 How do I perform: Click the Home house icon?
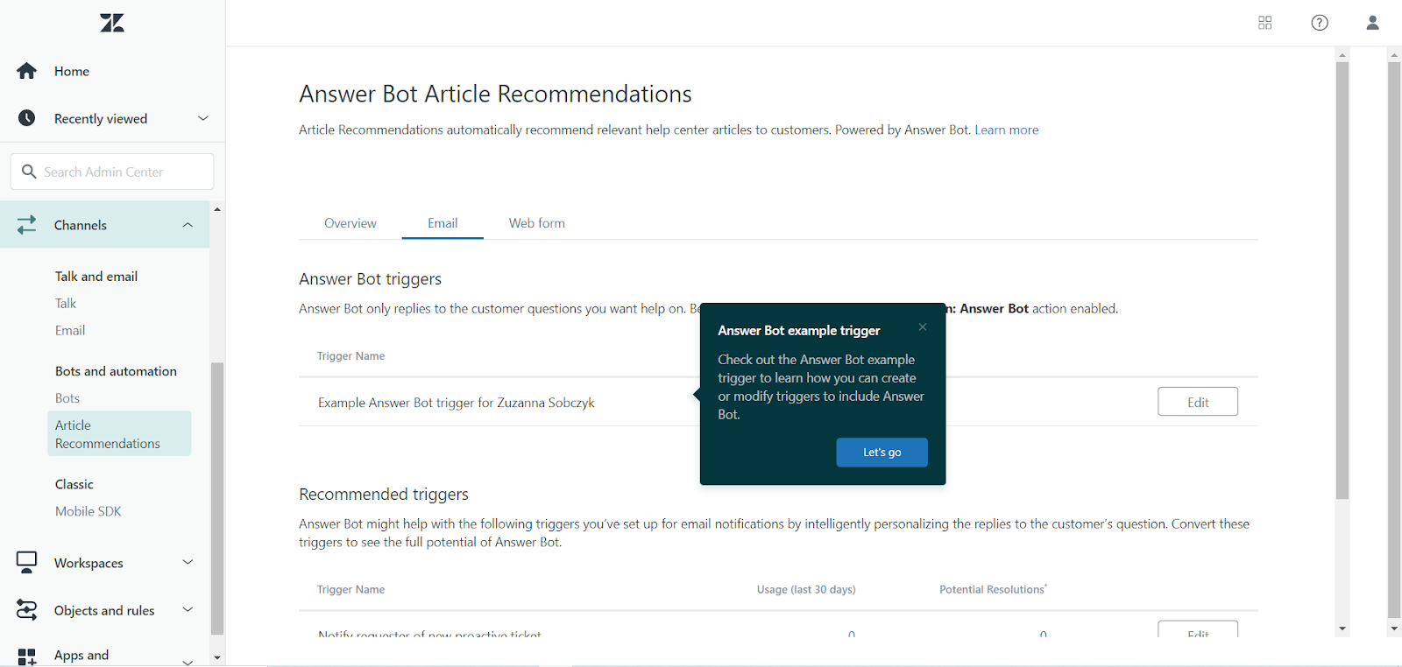[x=27, y=71]
